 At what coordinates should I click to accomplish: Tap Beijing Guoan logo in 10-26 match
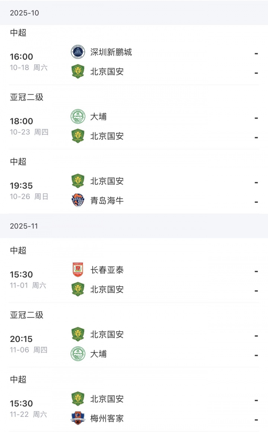78,181
